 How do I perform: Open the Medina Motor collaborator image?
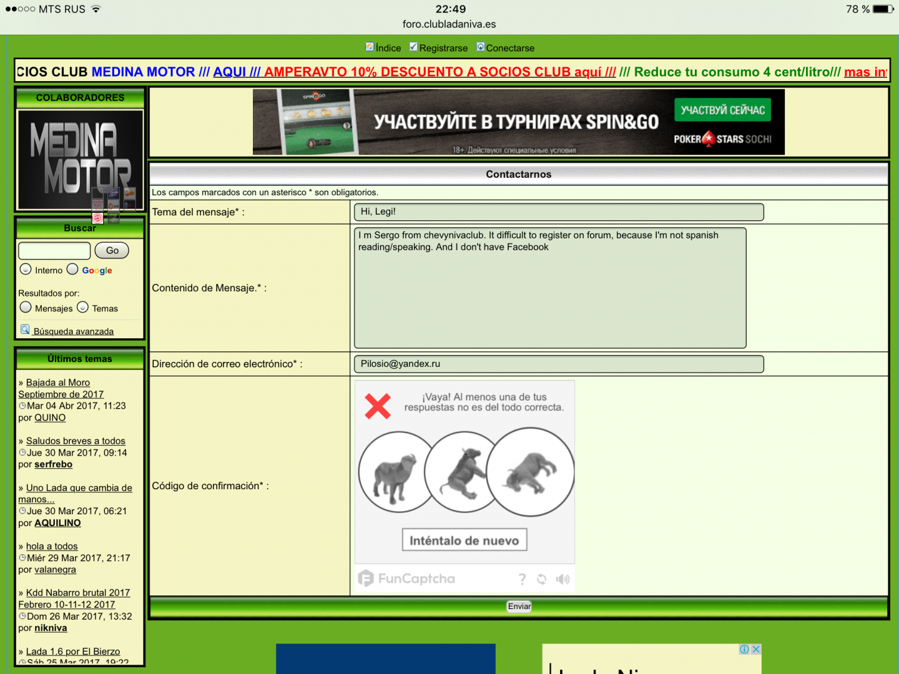[x=80, y=160]
